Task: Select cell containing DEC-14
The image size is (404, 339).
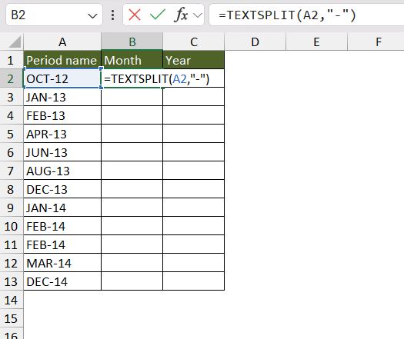Action: [x=62, y=281]
